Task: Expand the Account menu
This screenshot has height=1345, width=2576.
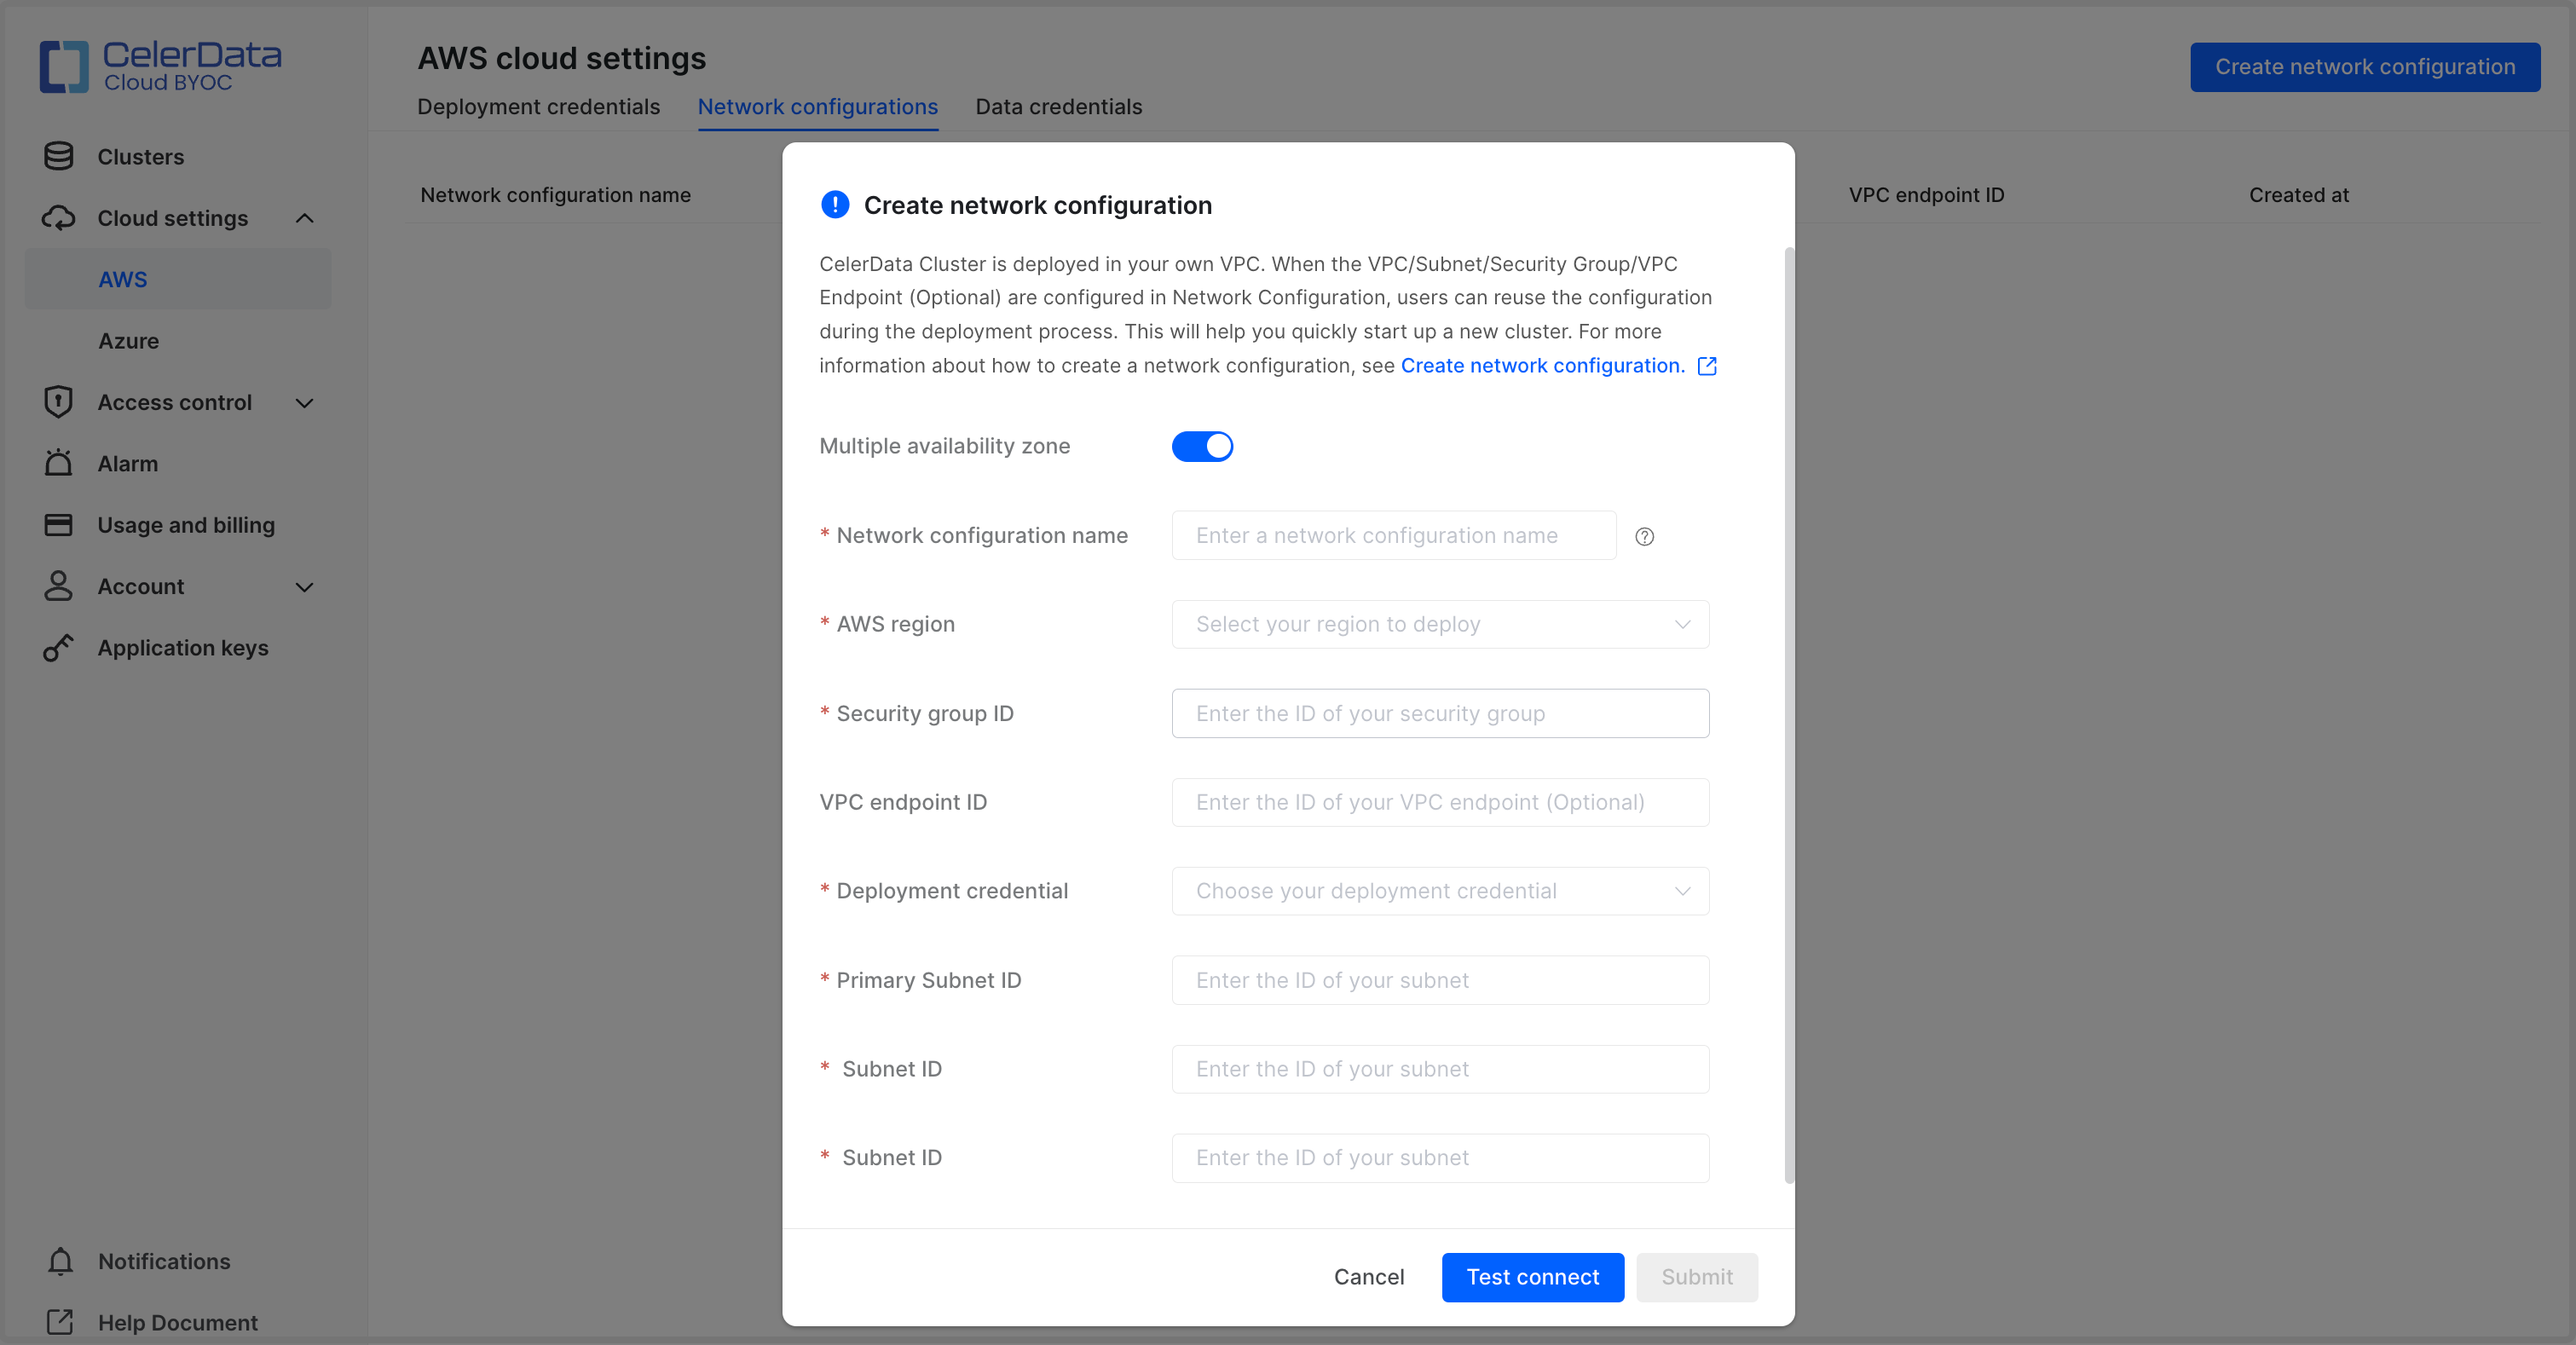Action: point(305,587)
